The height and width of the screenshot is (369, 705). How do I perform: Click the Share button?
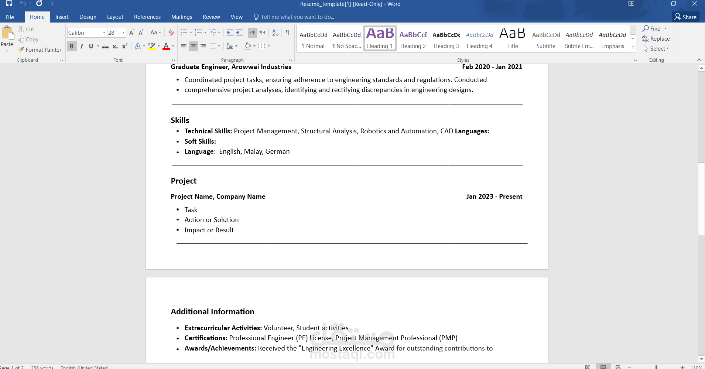[x=685, y=17]
